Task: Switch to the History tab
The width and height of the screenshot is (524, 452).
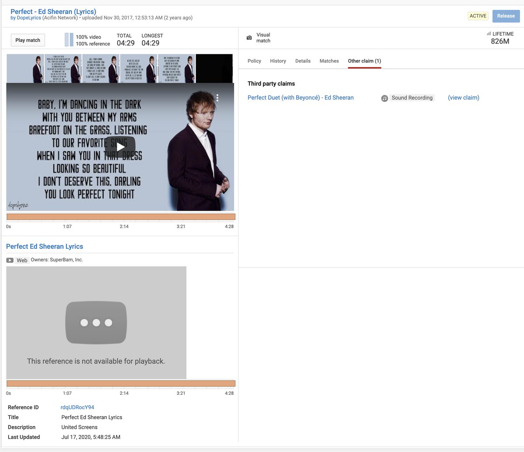Action: tap(278, 61)
